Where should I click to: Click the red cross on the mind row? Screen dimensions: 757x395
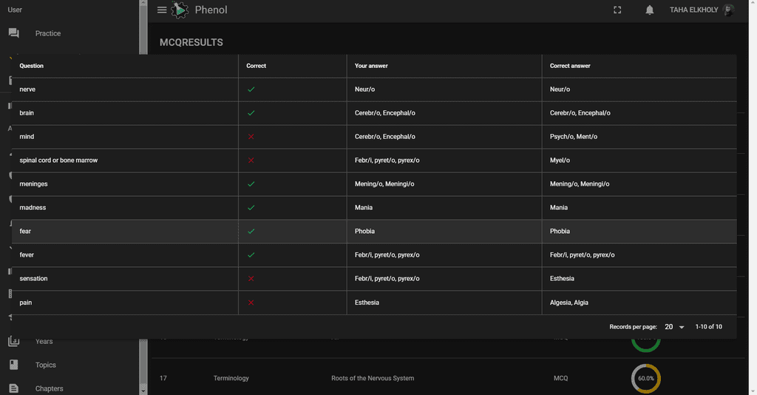coord(251,137)
